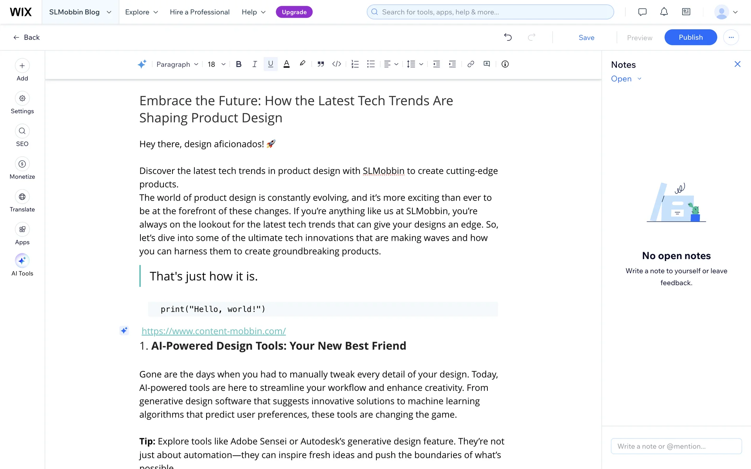This screenshot has width=751, height=469.
Task: Apply bulleted list formatting
Action: pos(371,64)
